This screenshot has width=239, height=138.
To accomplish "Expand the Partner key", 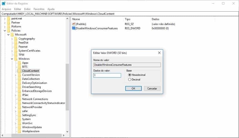I will point(5,23).
